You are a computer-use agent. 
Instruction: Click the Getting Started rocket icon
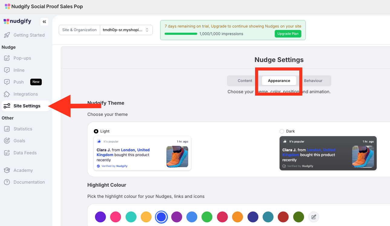pos(7,35)
